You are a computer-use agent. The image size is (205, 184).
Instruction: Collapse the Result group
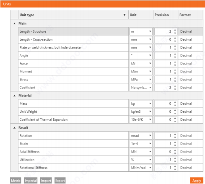point(14,128)
